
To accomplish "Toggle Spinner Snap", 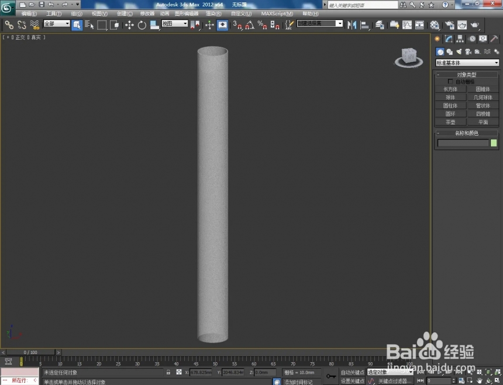I will (274, 25).
